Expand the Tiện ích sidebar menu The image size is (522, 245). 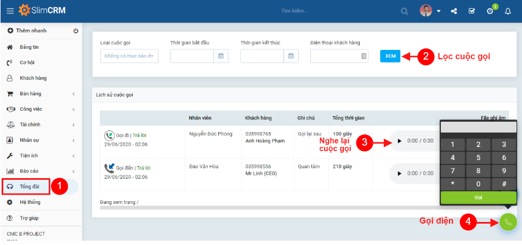point(42,156)
